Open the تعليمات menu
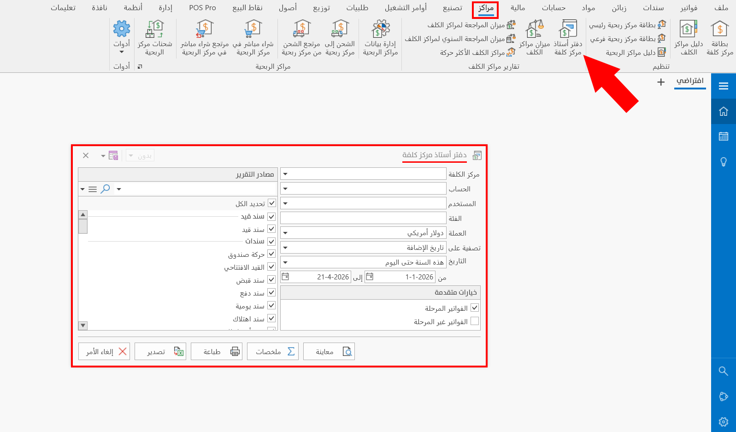This screenshot has height=432, width=736. pos(63,8)
